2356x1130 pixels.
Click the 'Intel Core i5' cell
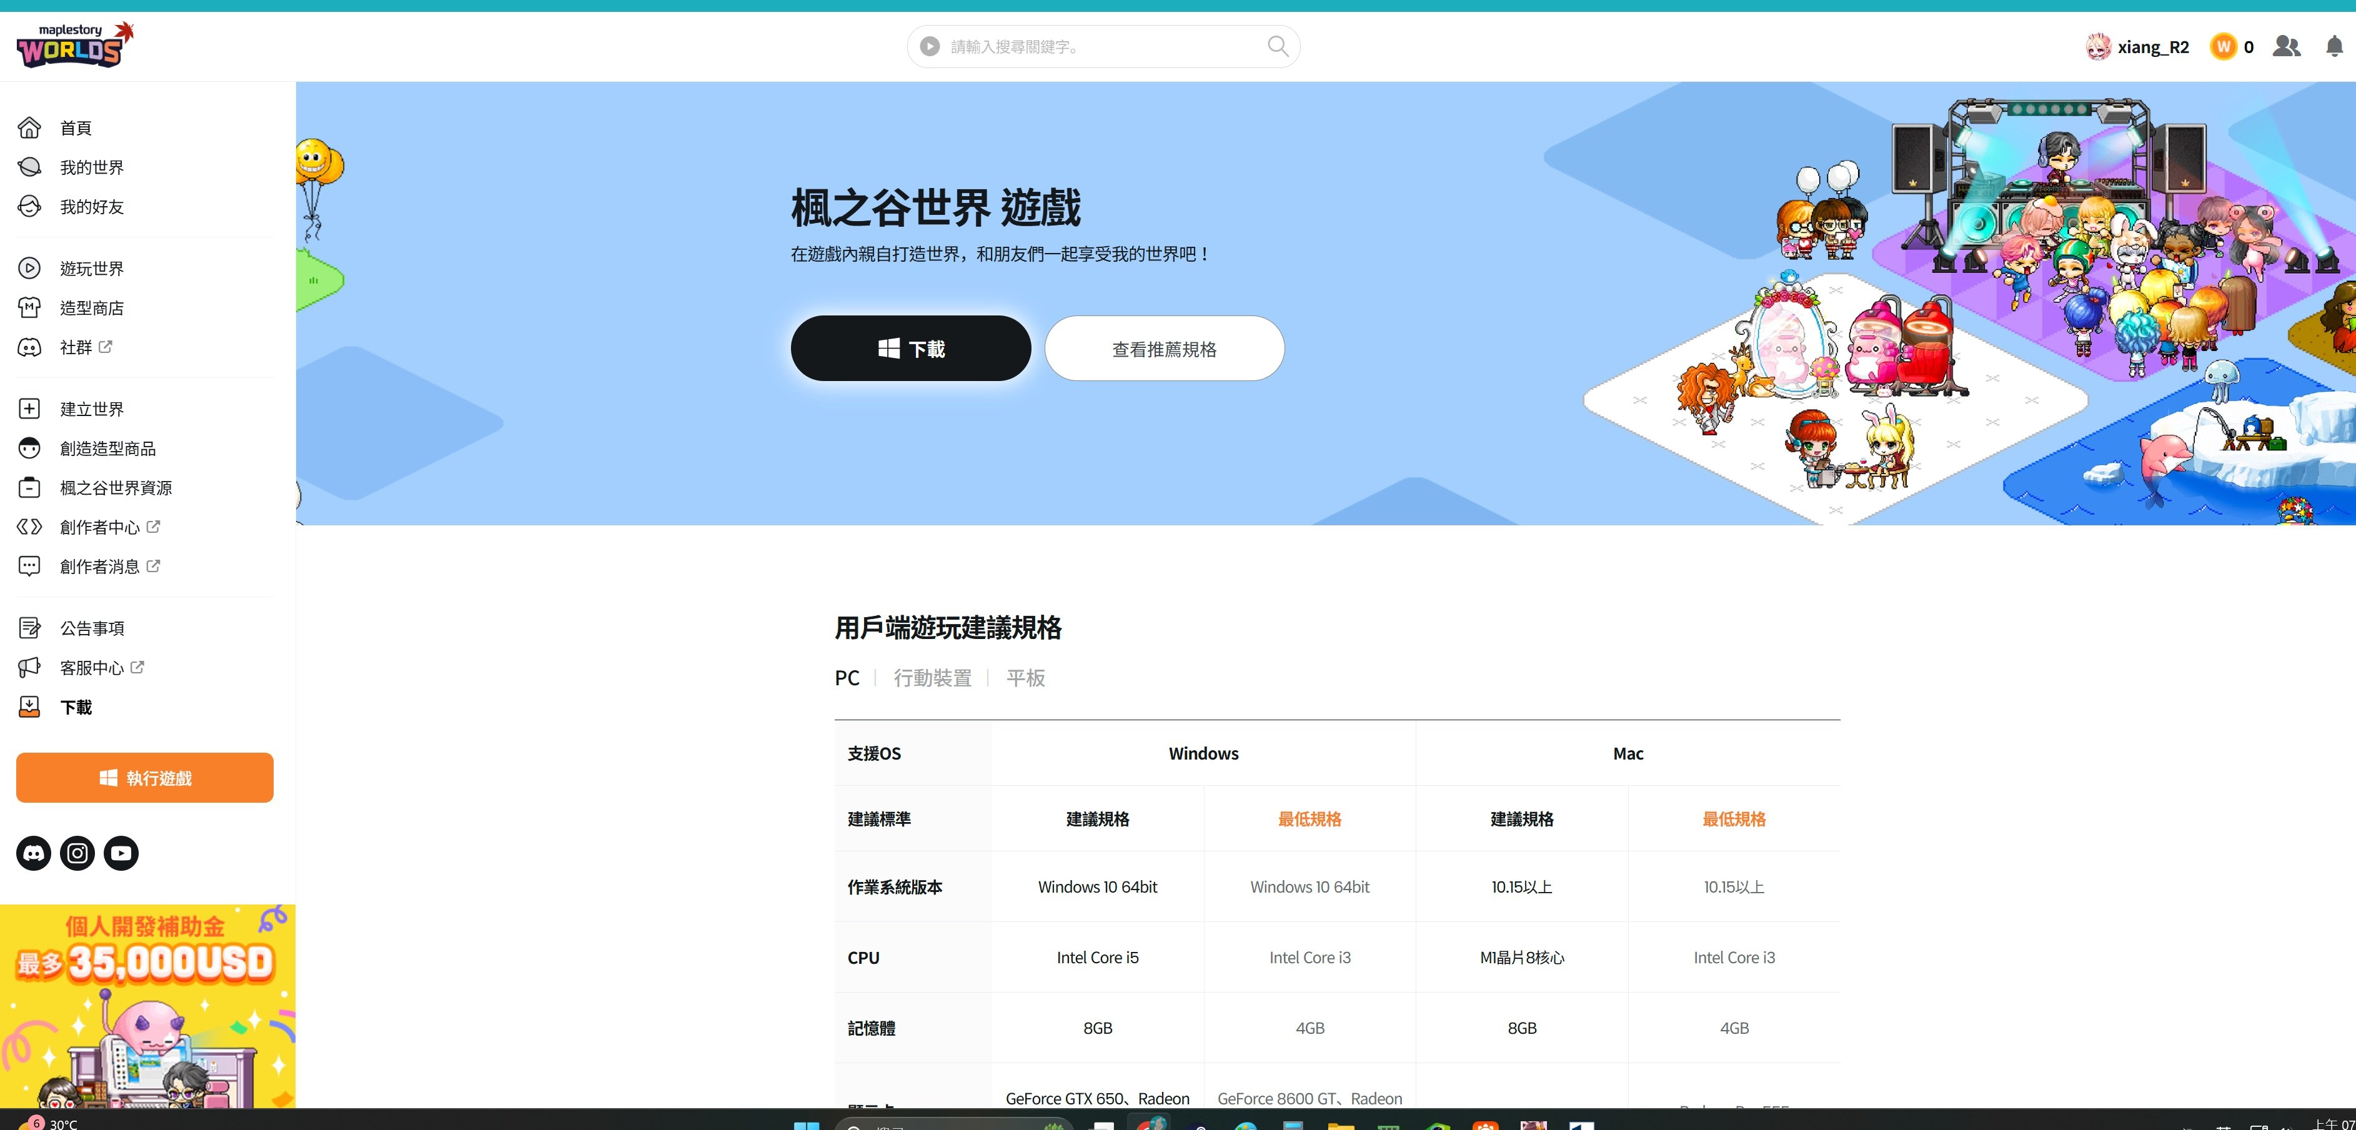(x=1098, y=957)
